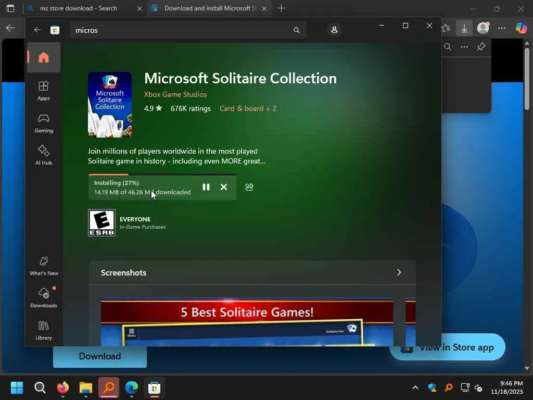This screenshot has width=533, height=400.
Task: Pin the Edge downloads panel
Action: 481,47
